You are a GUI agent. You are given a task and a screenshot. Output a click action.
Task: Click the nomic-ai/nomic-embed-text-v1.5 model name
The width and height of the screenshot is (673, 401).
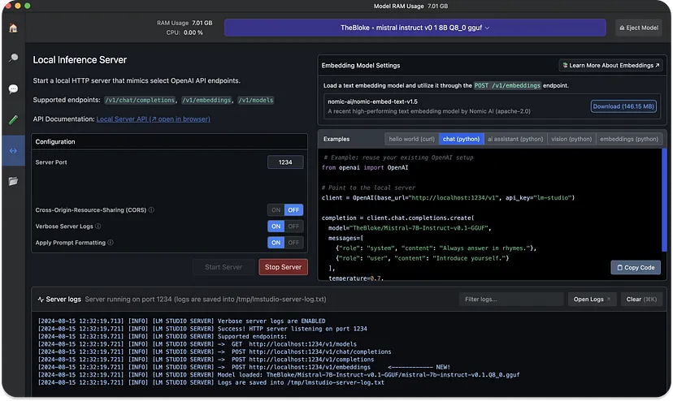click(x=372, y=101)
